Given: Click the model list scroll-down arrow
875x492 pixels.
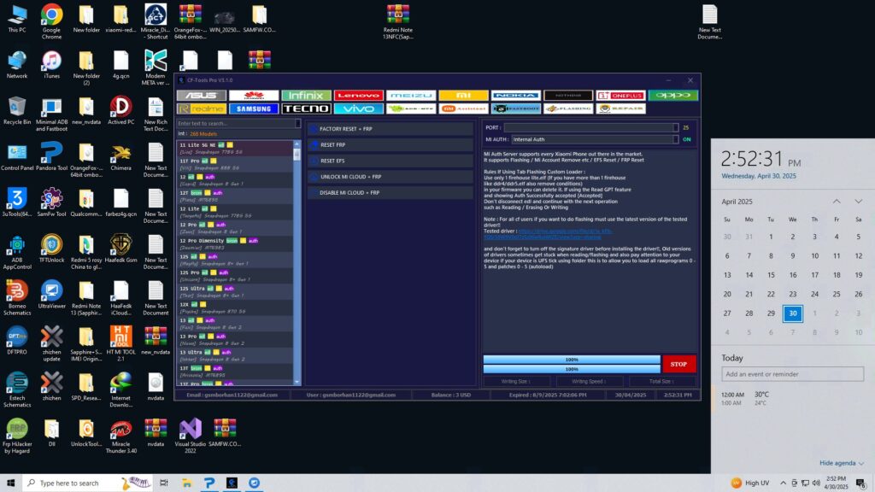Looking at the screenshot, I should tap(297, 382).
